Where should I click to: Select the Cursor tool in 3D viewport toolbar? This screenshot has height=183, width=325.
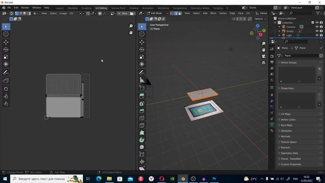(x=142, y=34)
